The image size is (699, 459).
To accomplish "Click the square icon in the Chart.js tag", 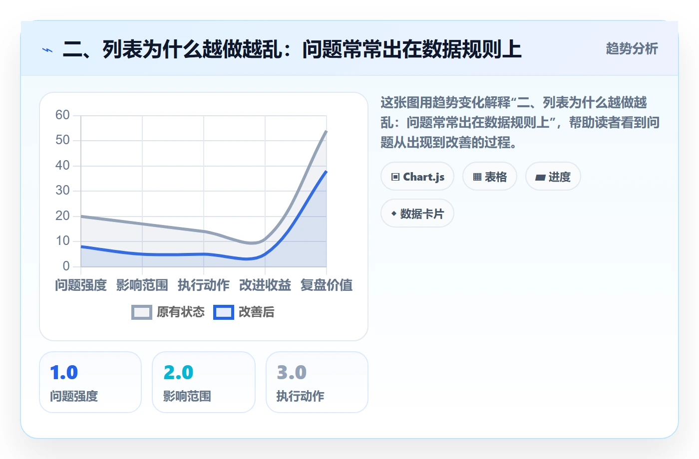I will 395,177.
